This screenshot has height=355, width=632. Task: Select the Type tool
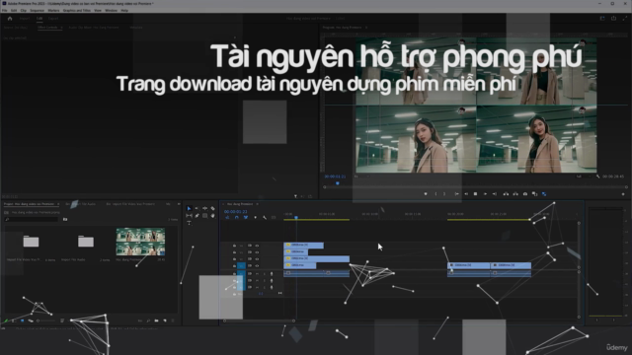point(189,223)
